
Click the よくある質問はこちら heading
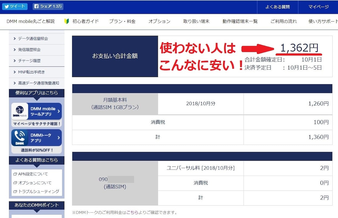coord(37,160)
